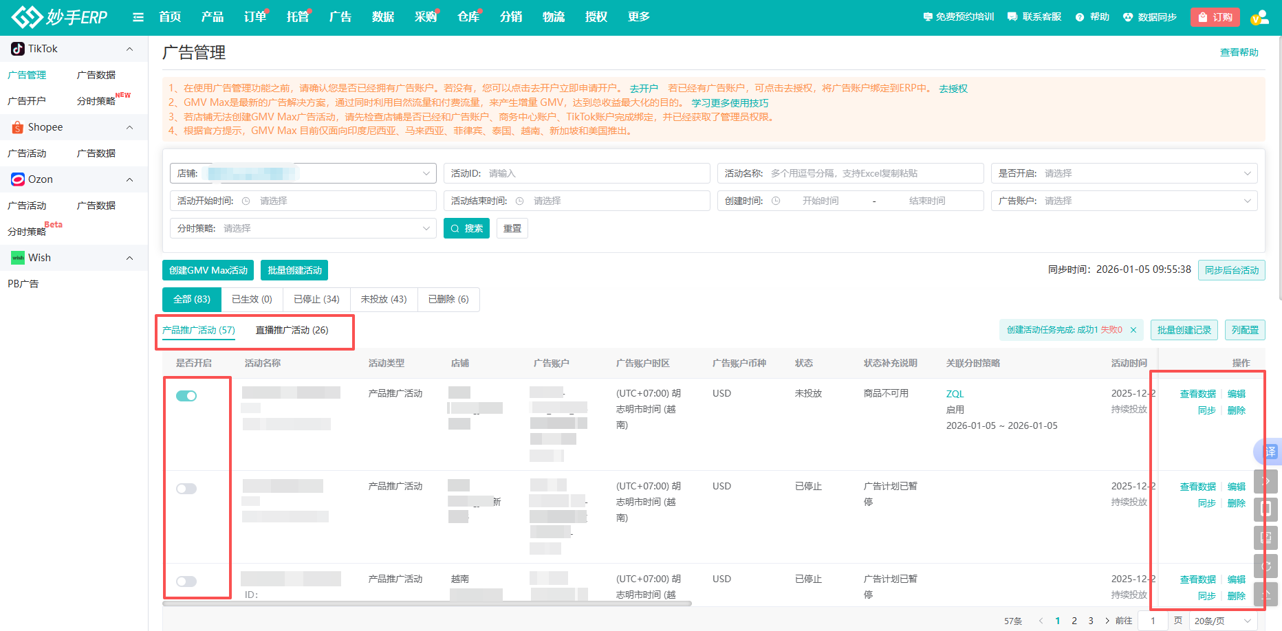The image size is (1282, 631).
Task: Click clock icon in 活动结束时间 field
Action: pyautogui.click(x=519, y=201)
